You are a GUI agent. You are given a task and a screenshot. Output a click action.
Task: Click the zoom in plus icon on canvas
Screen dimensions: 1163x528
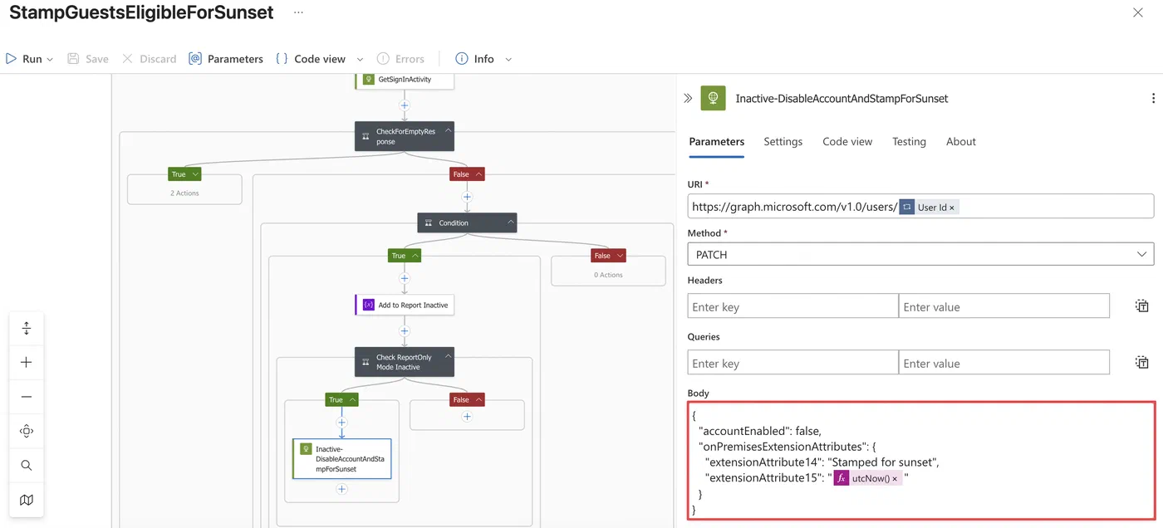tap(27, 363)
